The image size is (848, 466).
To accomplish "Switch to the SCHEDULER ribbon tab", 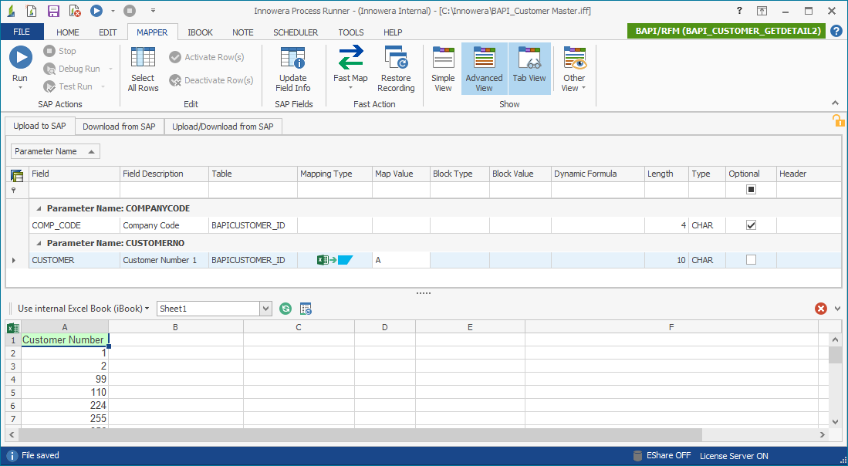I will [296, 32].
